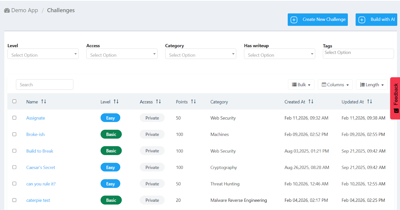Focus the table Search field
The image size is (400, 210).
(44, 85)
